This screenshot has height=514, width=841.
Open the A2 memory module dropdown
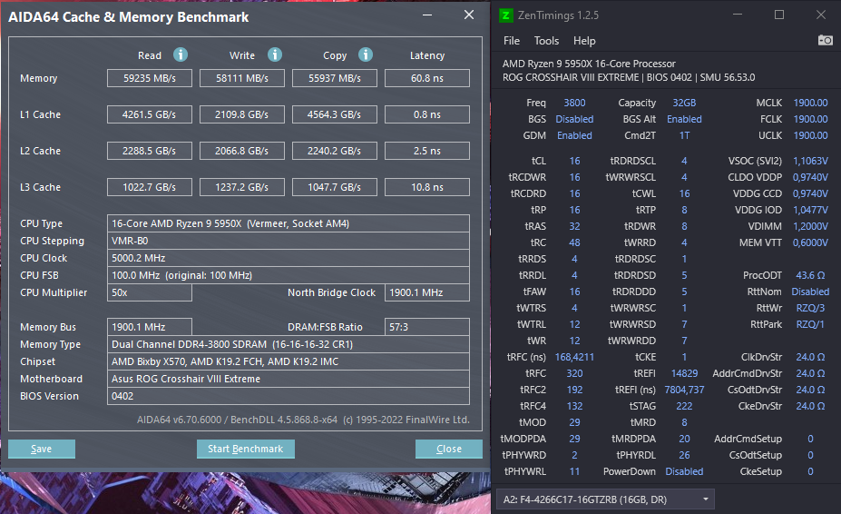[605, 499]
